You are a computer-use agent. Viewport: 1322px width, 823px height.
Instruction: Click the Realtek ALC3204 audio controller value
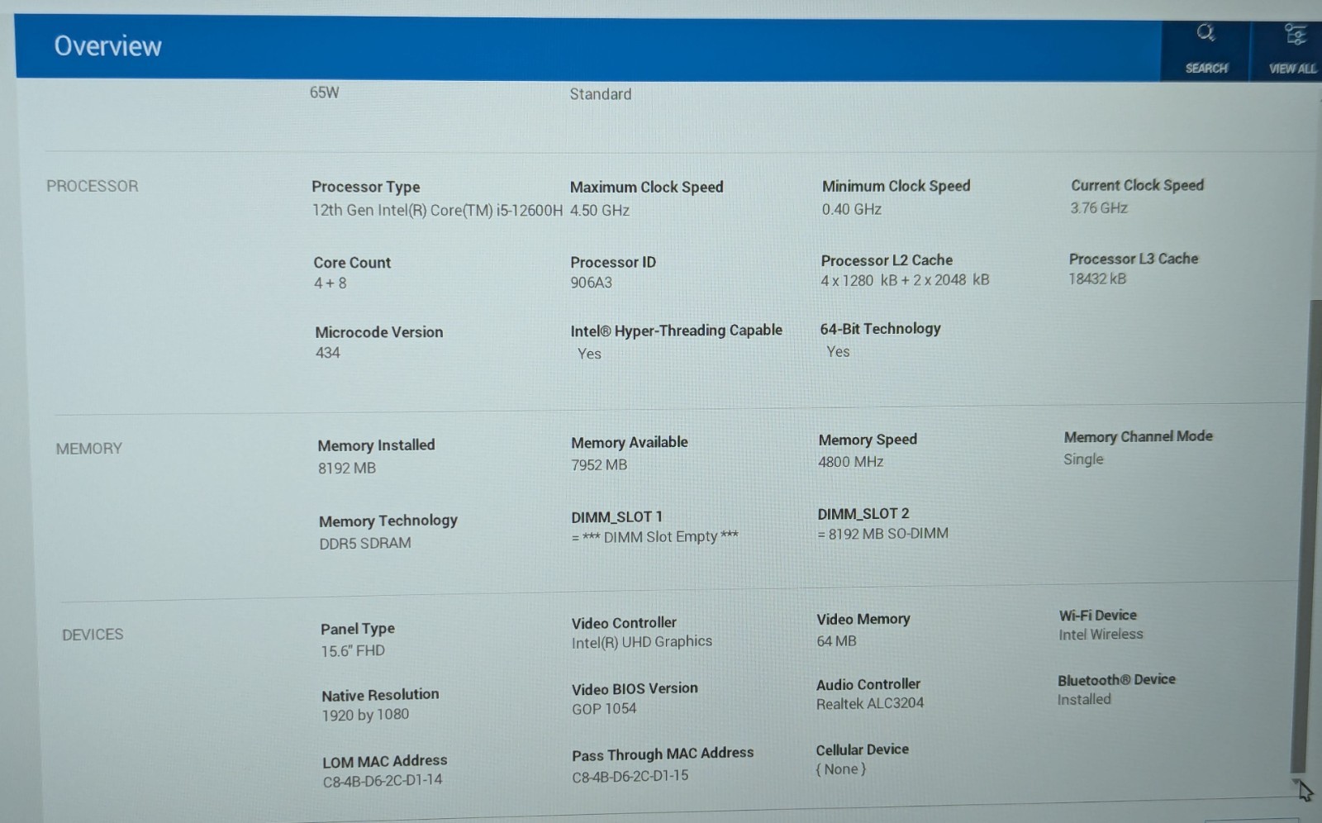[870, 703]
